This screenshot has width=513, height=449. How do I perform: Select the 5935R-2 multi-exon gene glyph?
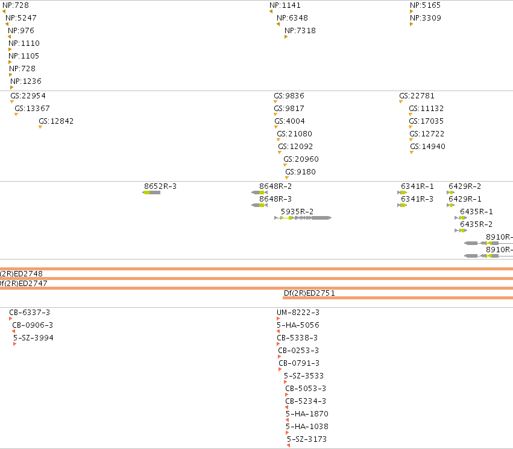tap(303, 218)
